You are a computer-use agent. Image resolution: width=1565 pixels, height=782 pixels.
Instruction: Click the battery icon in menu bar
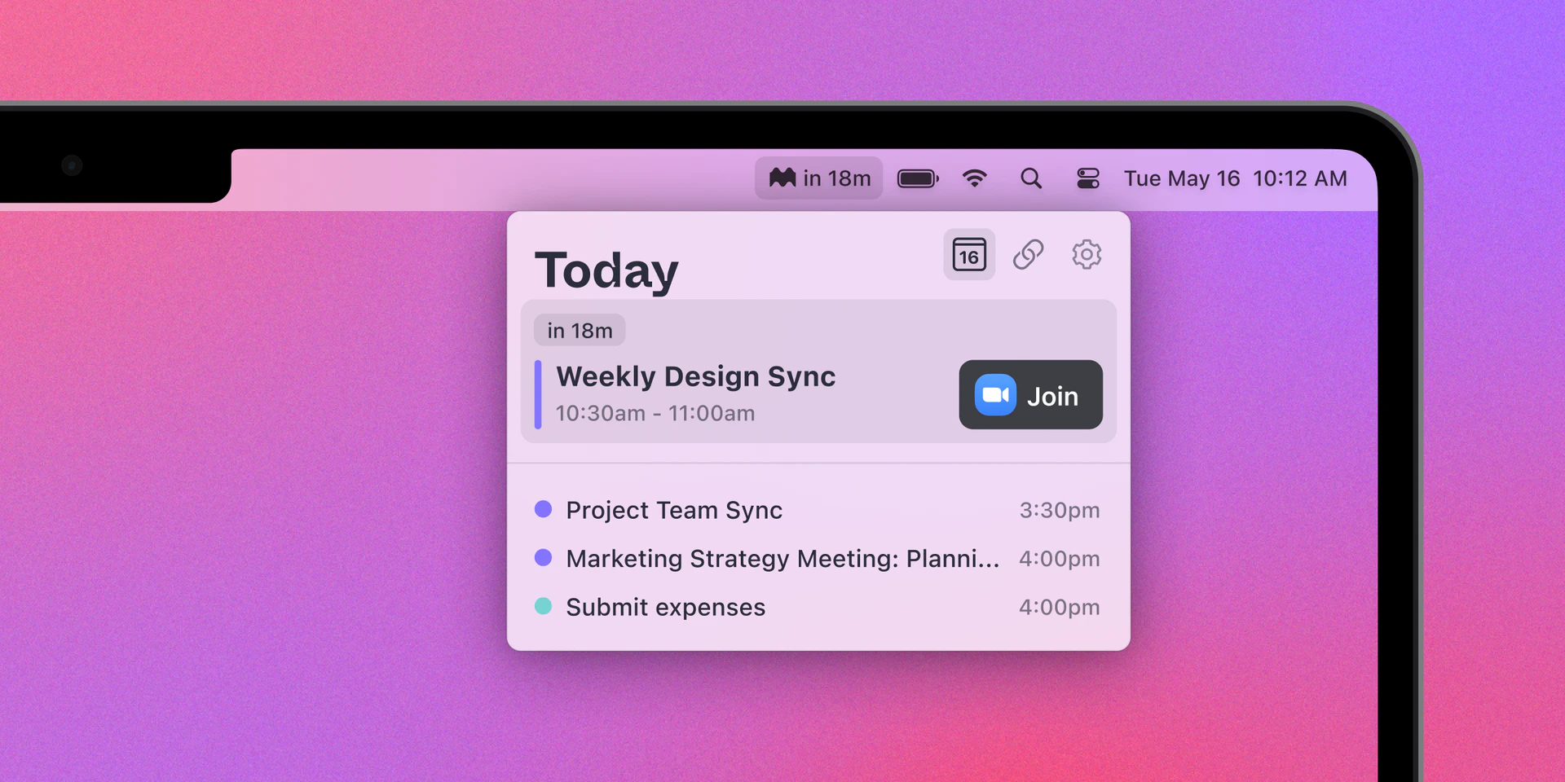pyautogui.click(x=918, y=178)
